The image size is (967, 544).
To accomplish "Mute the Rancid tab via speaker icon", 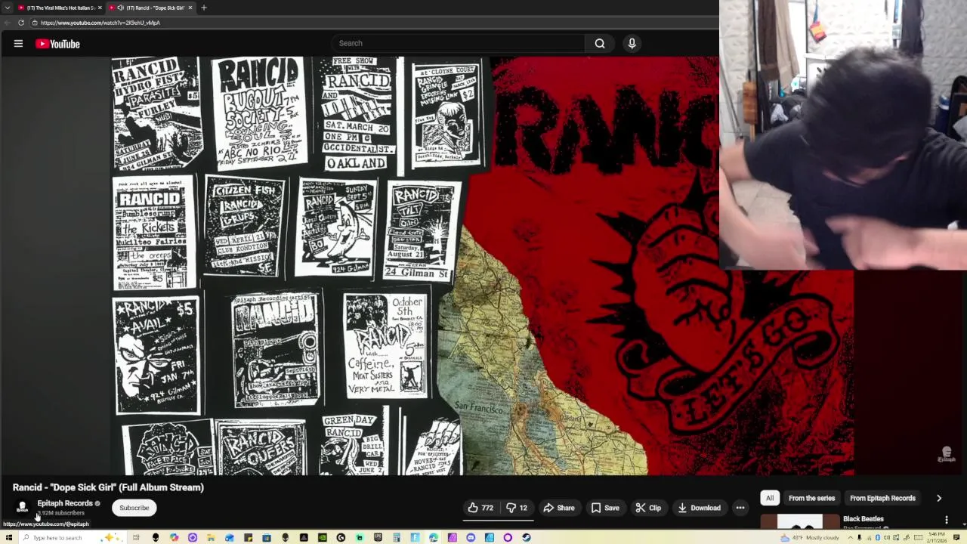I will click(x=120, y=8).
